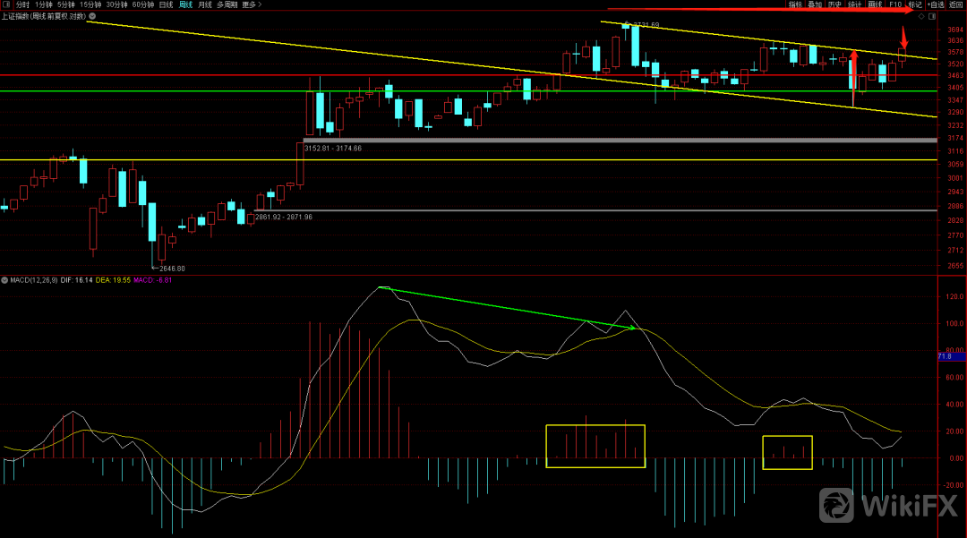Open the 画线 drawing tools
The image size is (967, 538).
pos(875,5)
